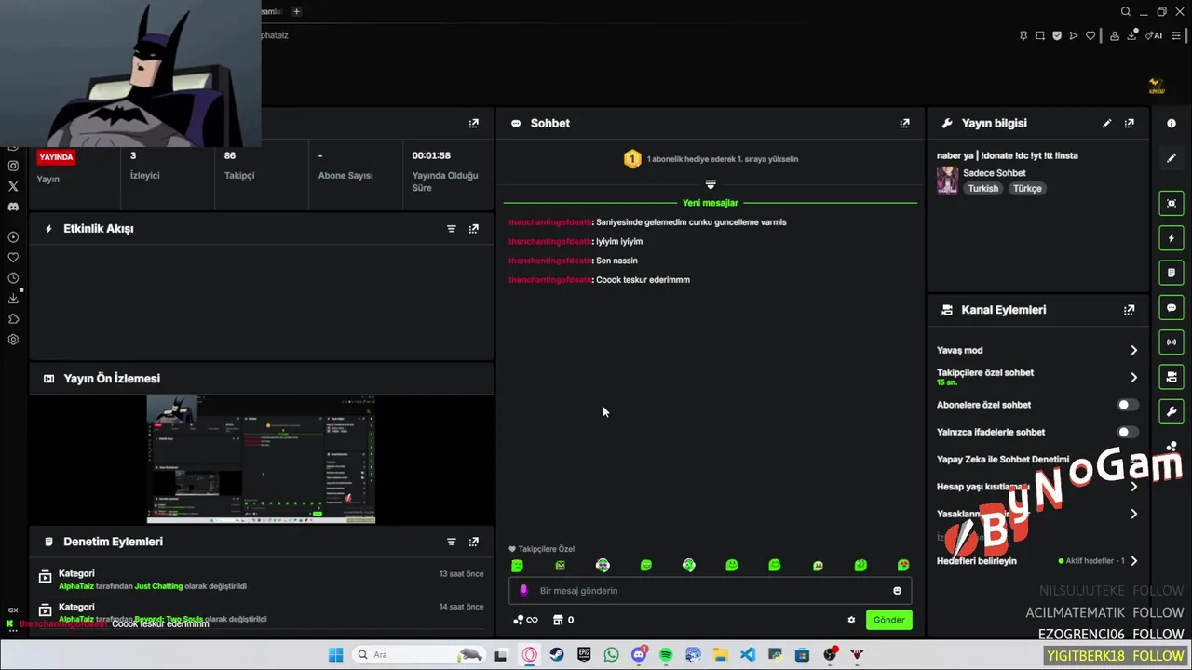
Task: Click the Türkçe tag chip
Action: click(x=1027, y=188)
